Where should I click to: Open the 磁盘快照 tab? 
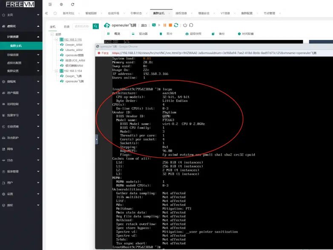(195, 34)
